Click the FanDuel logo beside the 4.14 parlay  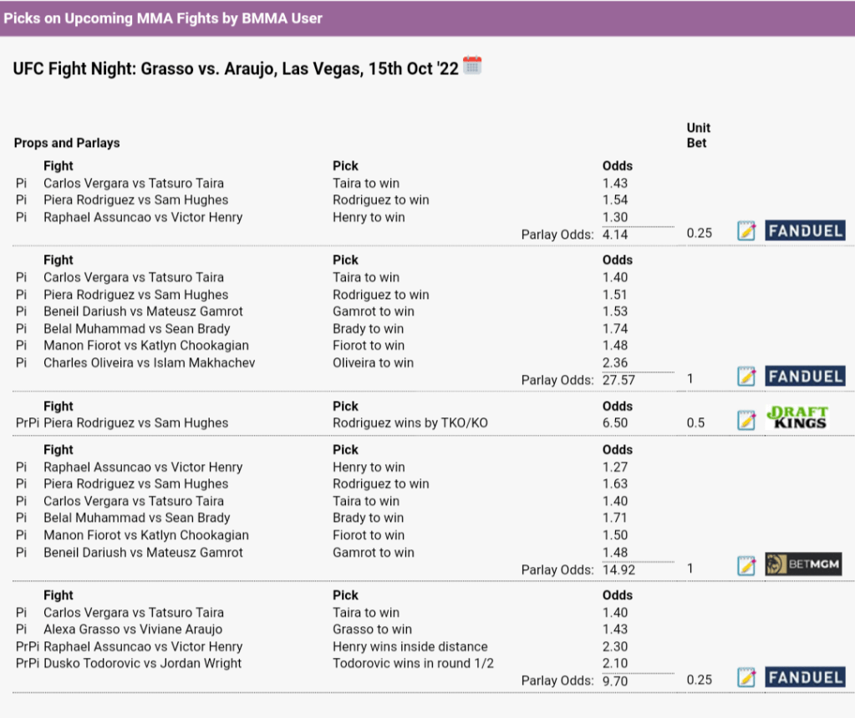coord(805,231)
